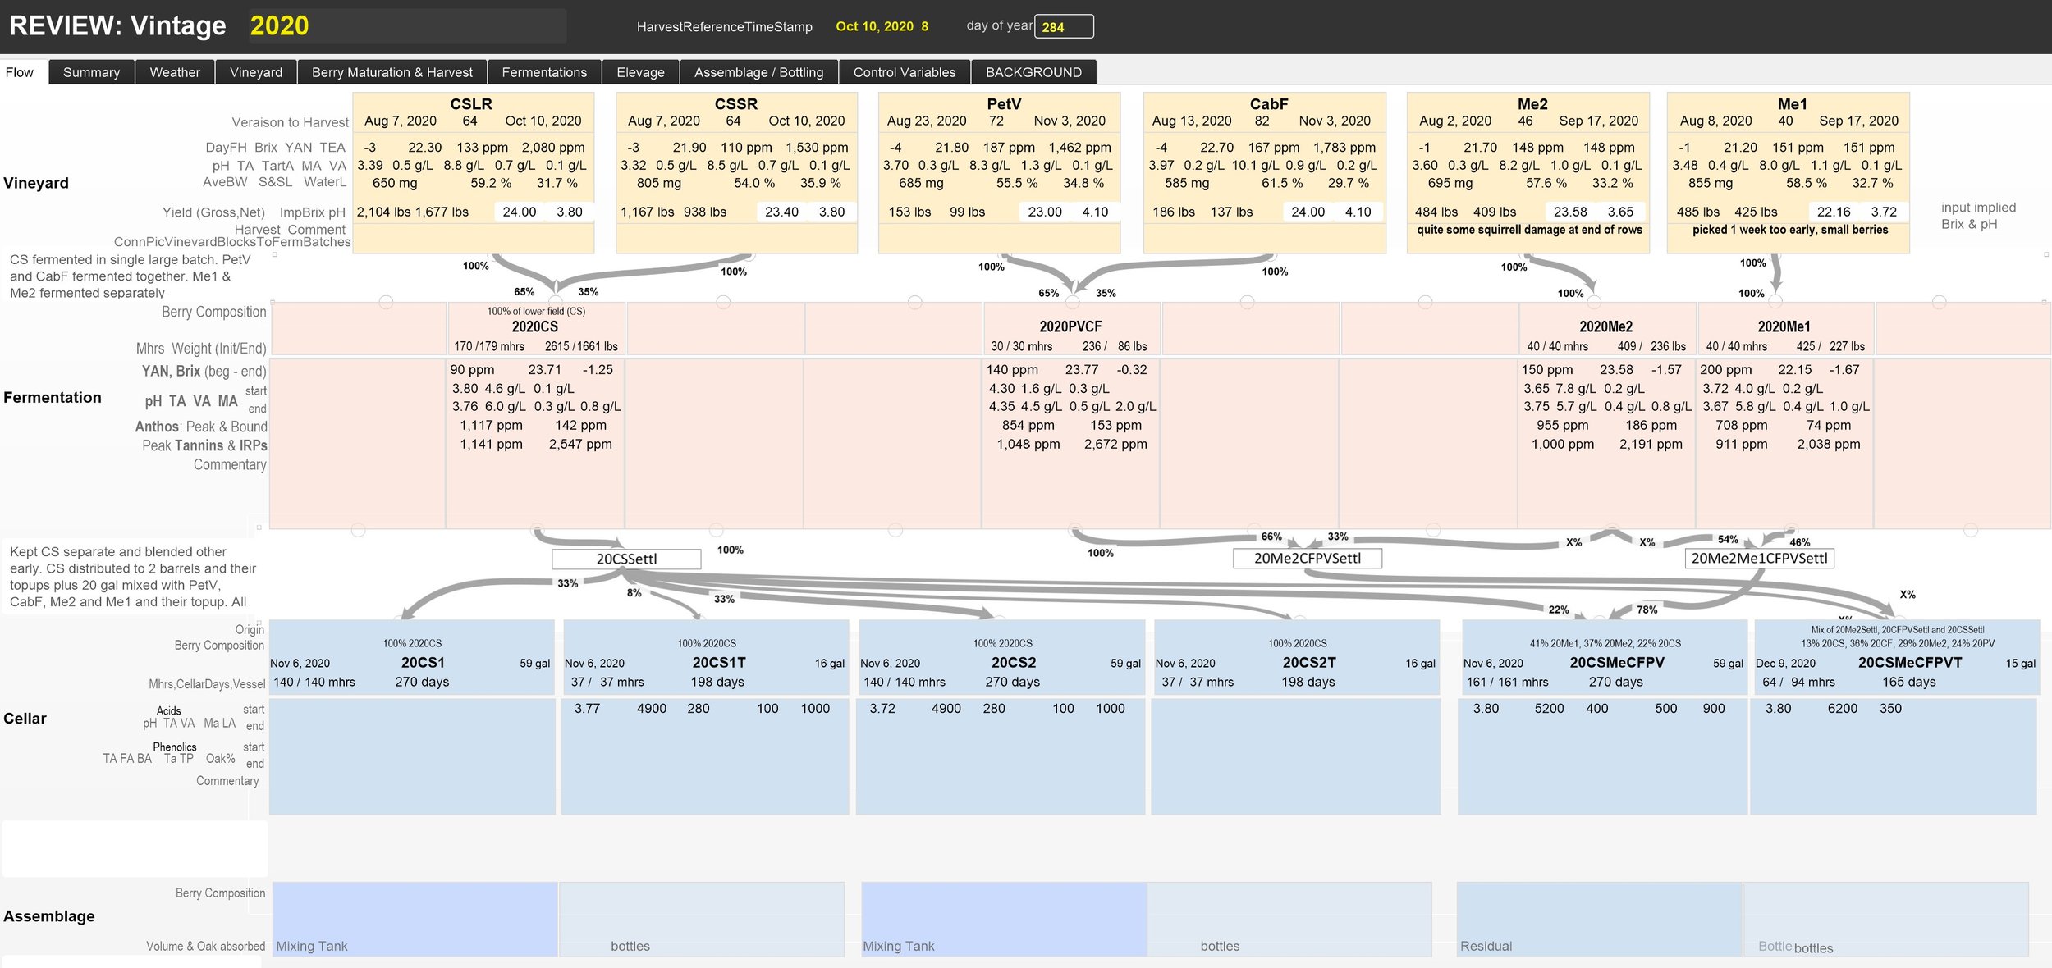Click CSLR ImpBrix value 24.00
This screenshot has height=968, width=2052.
click(520, 212)
